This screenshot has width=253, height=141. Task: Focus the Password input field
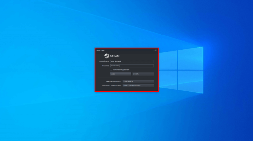pyautogui.click(x=132, y=66)
